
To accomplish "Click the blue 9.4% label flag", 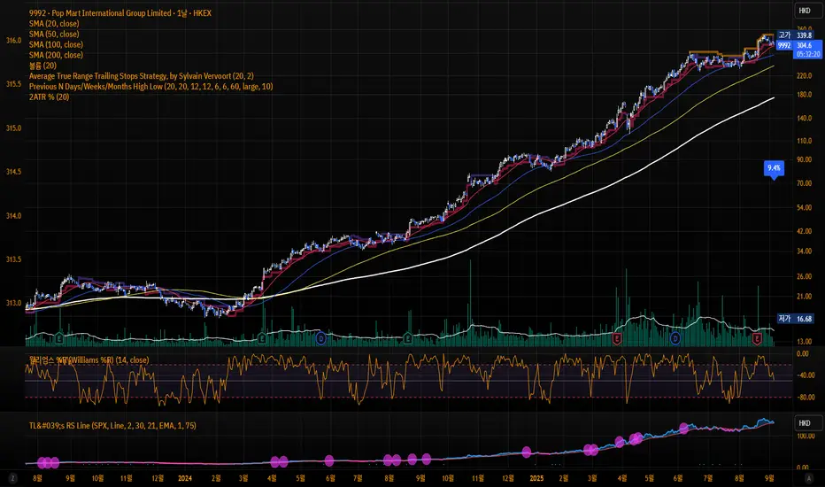I will 774,167.
